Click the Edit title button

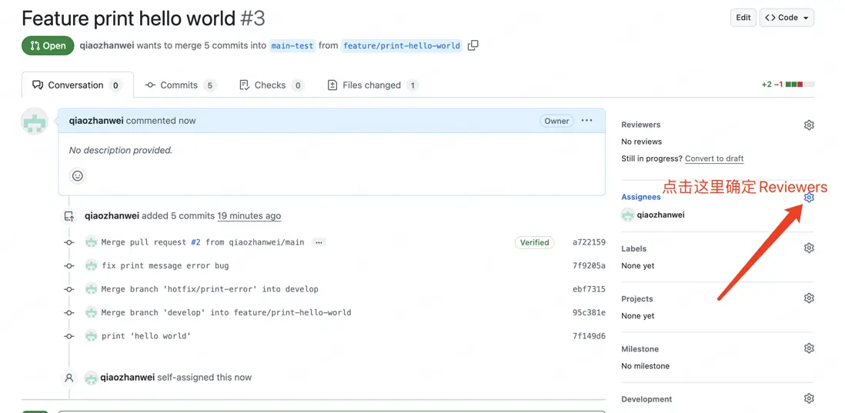coord(743,18)
